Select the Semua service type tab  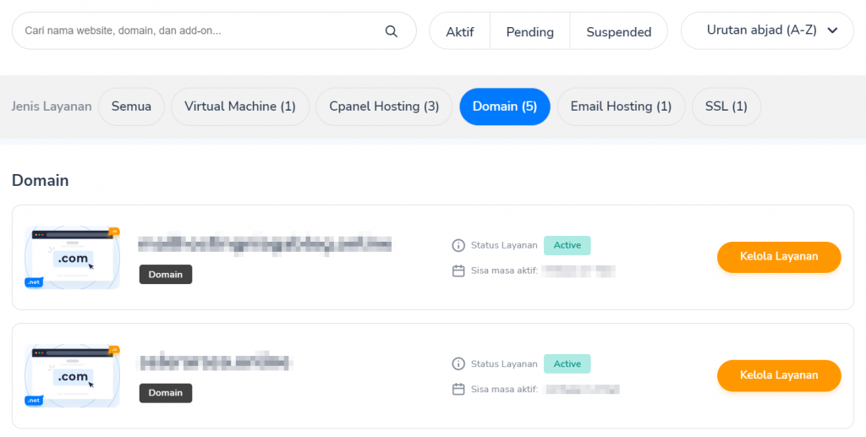(x=131, y=107)
